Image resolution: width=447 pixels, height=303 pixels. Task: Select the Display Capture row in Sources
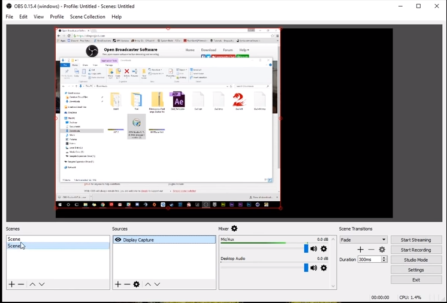(164, 240)
